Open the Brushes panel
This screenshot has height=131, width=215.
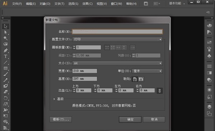click(x=209, y=49)
